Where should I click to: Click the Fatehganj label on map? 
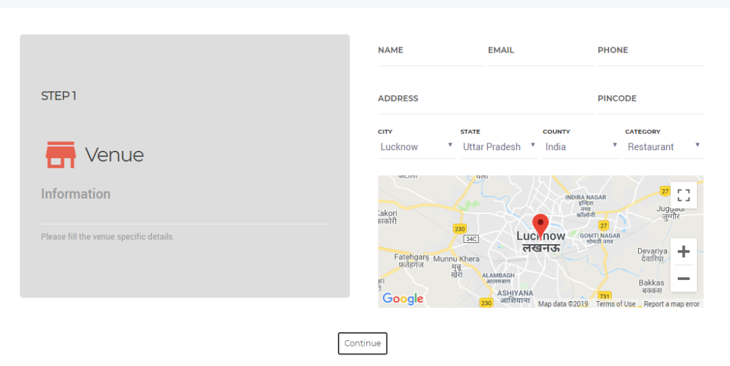pos(412,260)
